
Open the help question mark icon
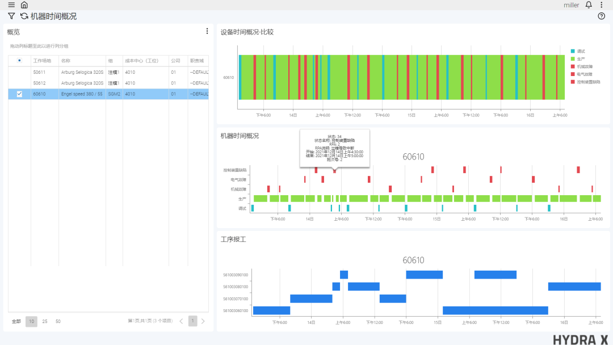tap(602, 16)
